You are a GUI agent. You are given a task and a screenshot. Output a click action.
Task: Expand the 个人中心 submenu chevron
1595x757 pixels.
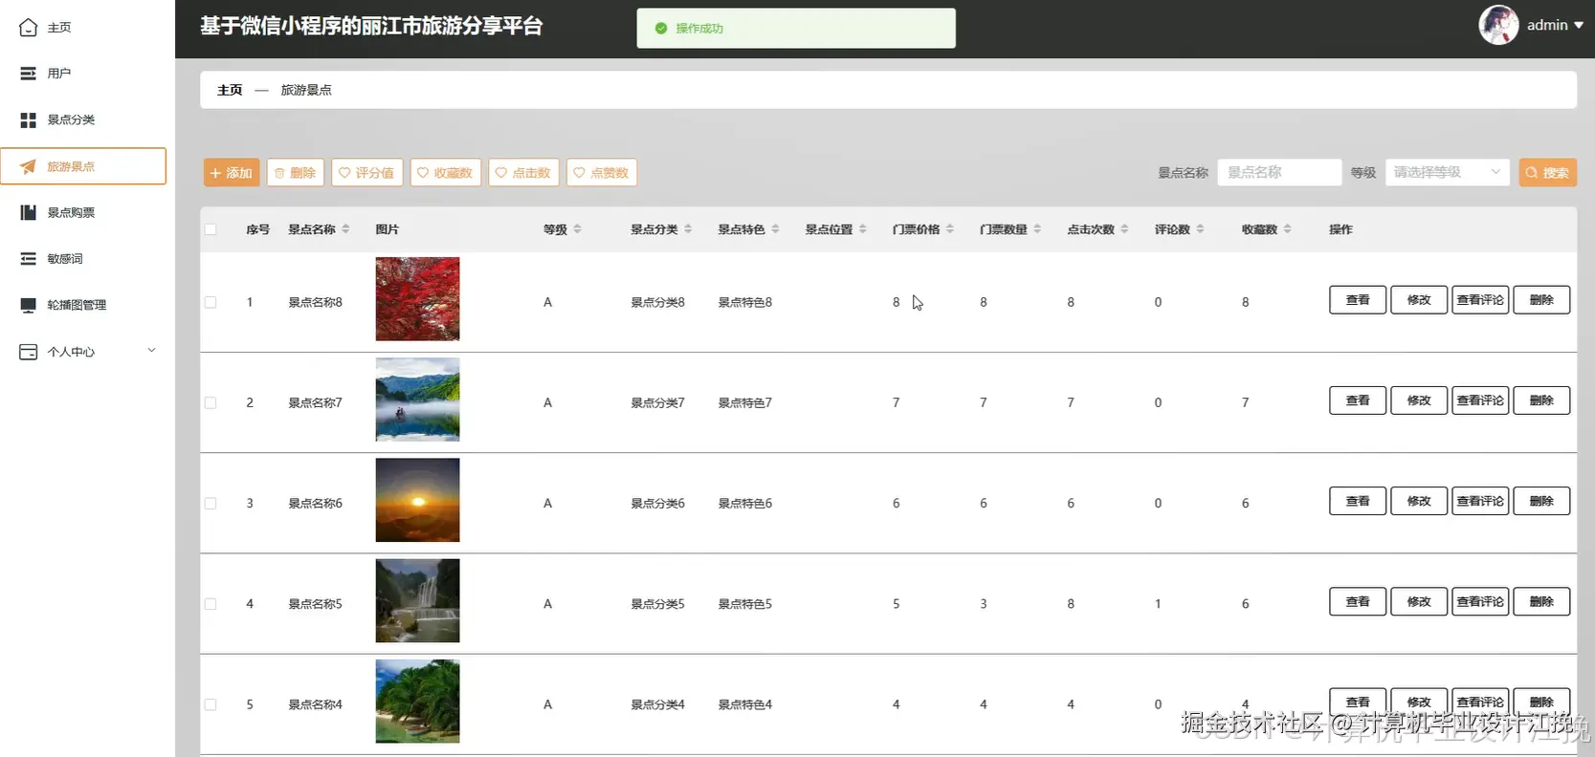(151, 351)
